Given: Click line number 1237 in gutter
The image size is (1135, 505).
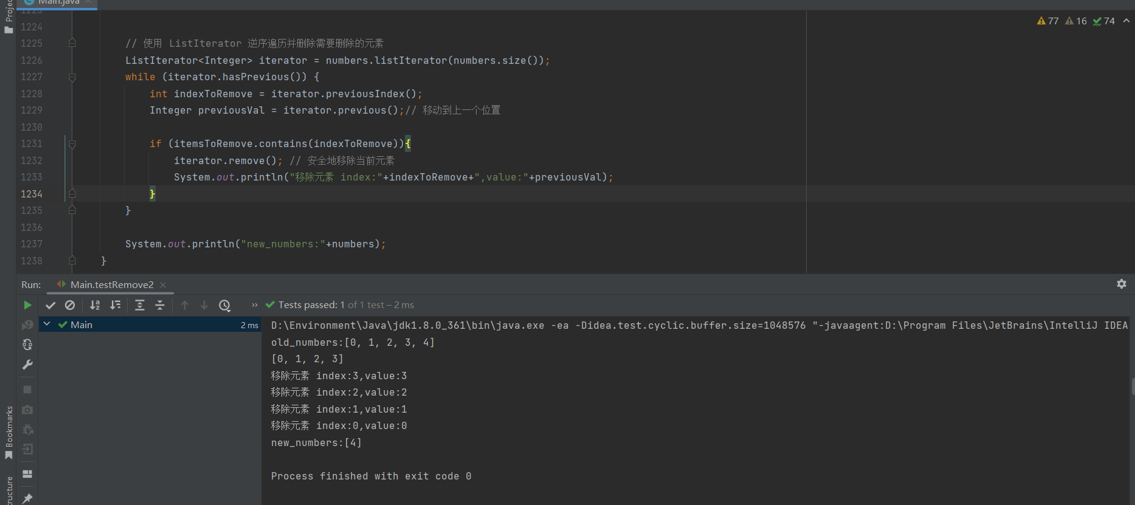Looking at the screenshot, I should (x=32, y=244).
